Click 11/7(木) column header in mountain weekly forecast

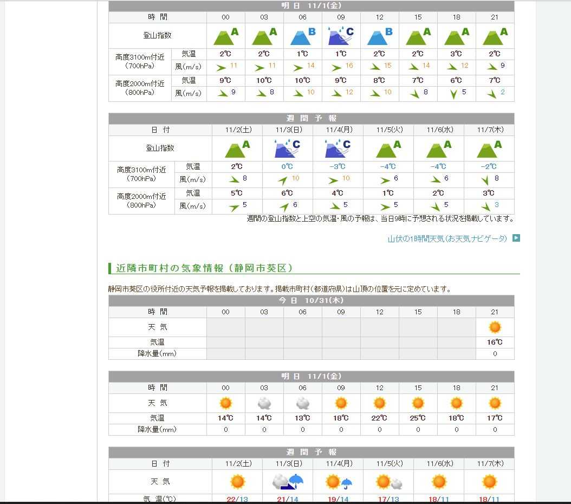coord(489,130)
